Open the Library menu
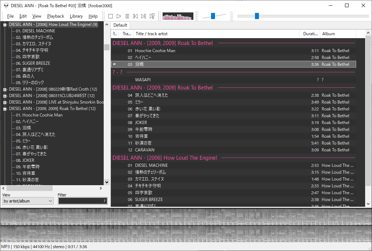The image size is (372, 251). click(x=76, y=16)
